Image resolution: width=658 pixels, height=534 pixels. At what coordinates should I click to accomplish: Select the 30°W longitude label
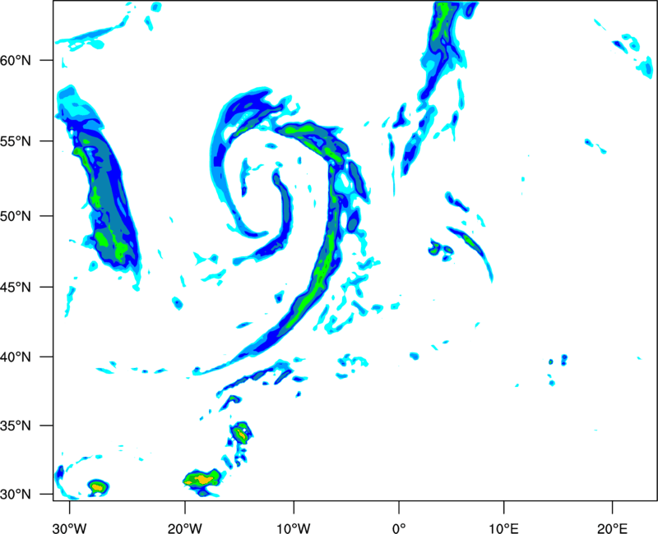coord(69,528)
